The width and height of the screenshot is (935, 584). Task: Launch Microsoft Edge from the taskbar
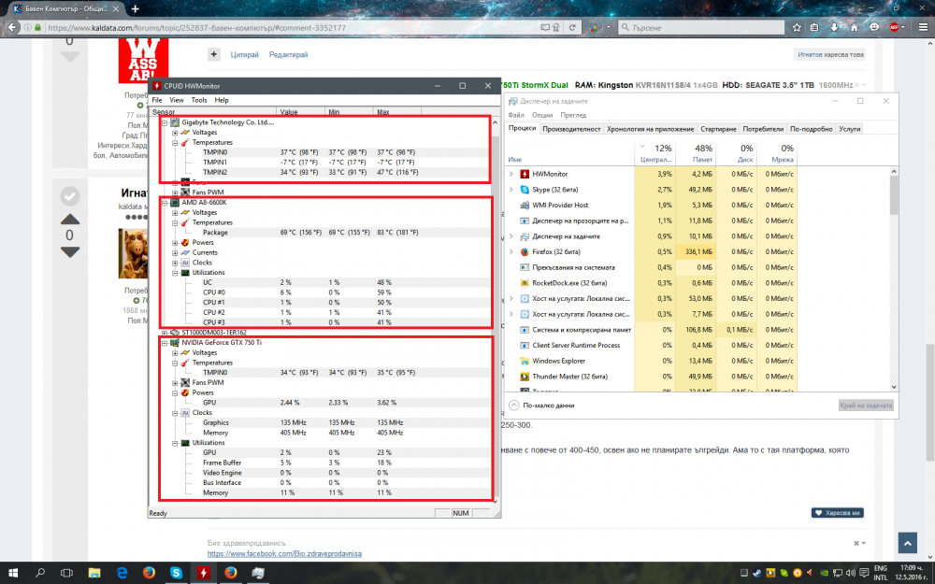click(x=122, y=573)
